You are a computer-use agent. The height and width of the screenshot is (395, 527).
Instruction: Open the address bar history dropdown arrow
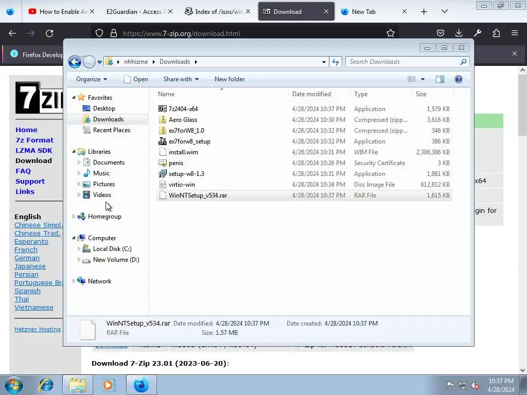[324, 62]
